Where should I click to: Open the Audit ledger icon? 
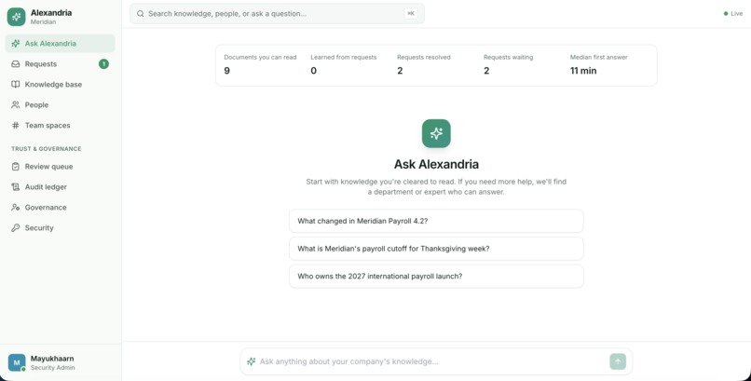tap(15, 187)
